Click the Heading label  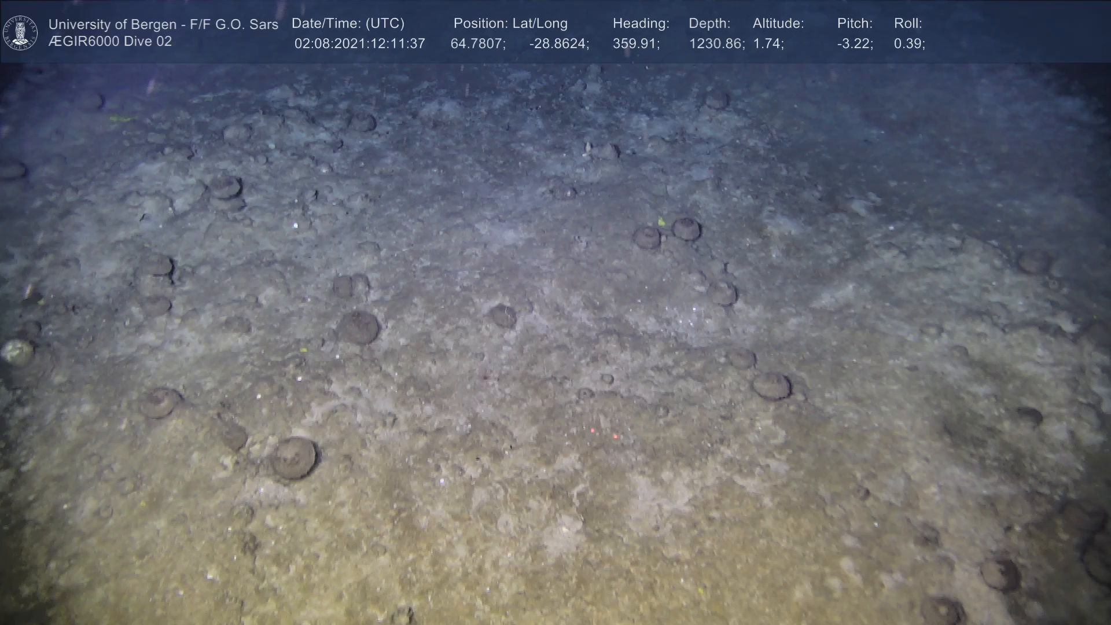tap(641, 24)
